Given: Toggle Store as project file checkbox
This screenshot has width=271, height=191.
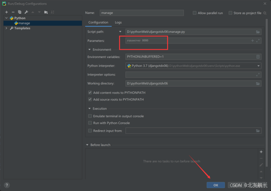Looking at the screenshot, I should (230, 13).
